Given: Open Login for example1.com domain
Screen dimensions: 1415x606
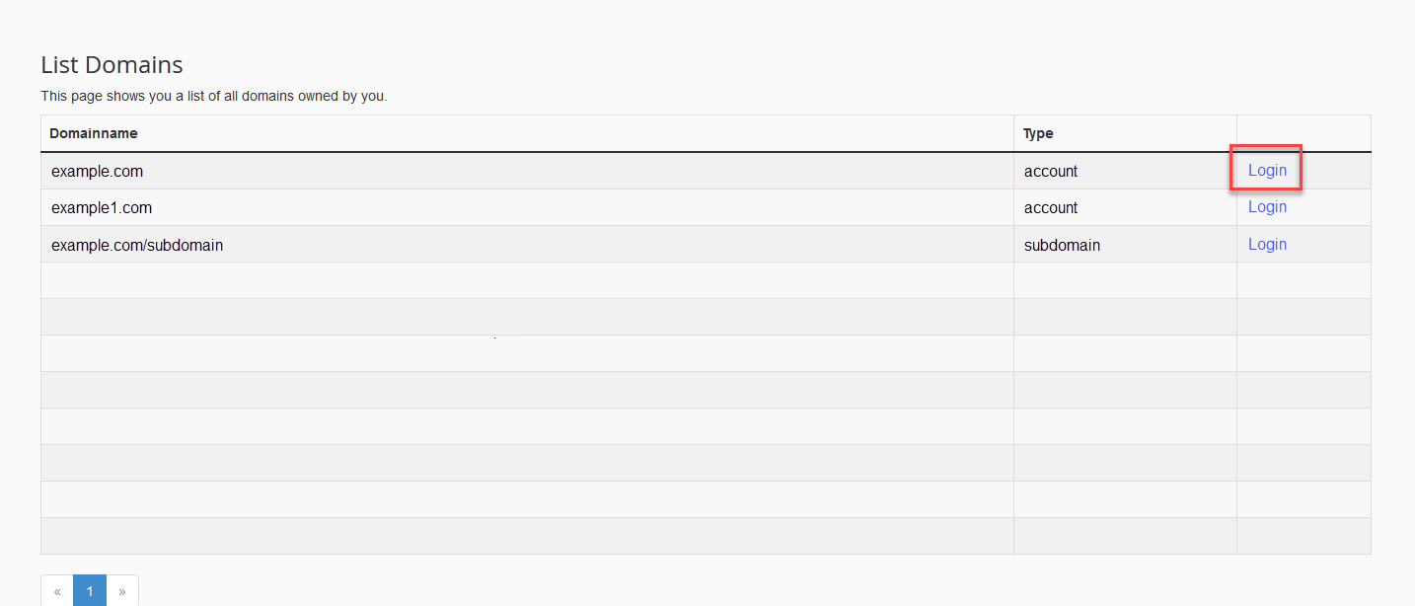Looking at the screenshot, I should coord(1267,207).
